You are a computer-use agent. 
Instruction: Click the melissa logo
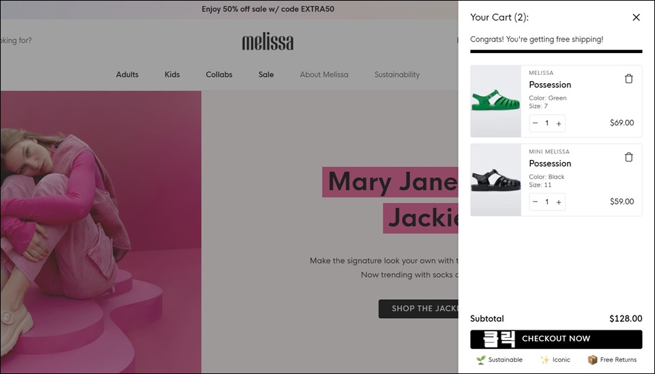pyautogui.click(x=267, y=42)
